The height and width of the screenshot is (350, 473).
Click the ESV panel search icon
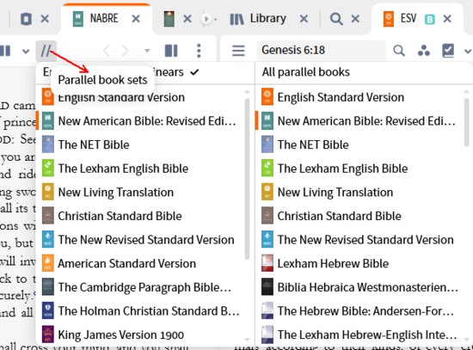click(x=399, y=51)
